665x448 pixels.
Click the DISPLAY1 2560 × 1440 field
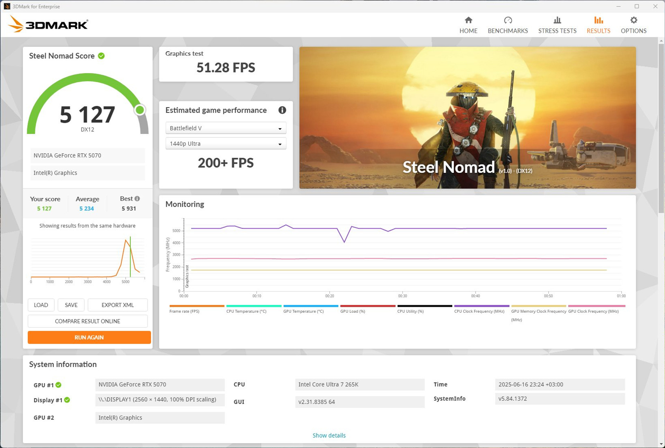[x=160, y=400]
